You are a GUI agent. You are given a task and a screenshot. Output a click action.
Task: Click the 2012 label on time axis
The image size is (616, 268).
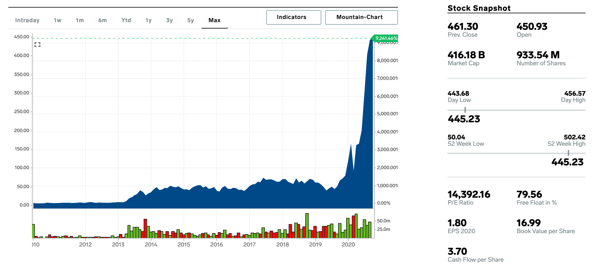(x=85, y=245)
